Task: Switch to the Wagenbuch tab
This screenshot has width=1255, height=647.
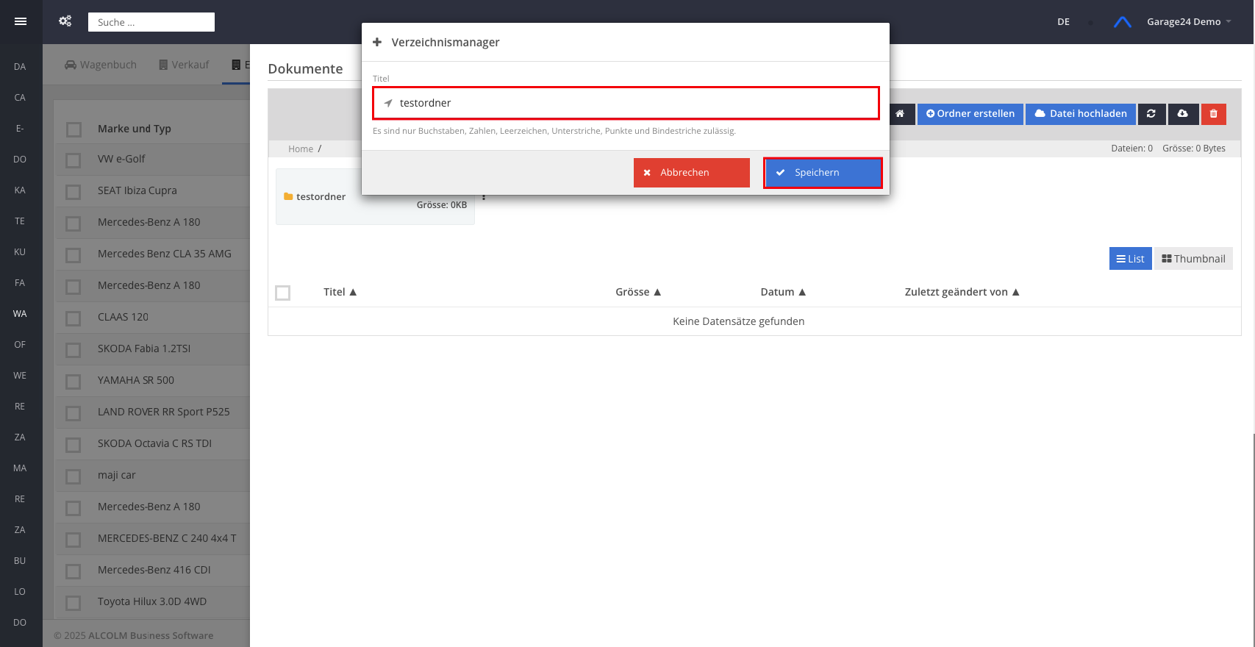Action: coord(101,65)
